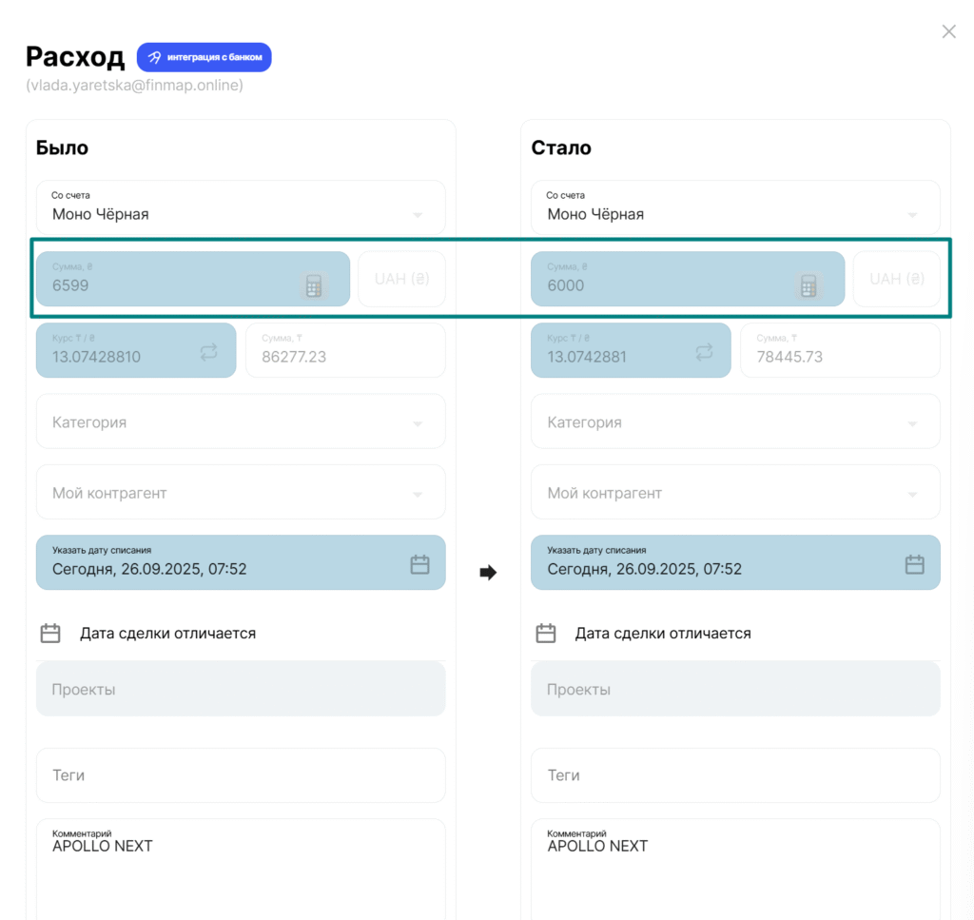The image size is (974, 920).
Task: Open calculator in the Было amount field
Action: [314, 284]
